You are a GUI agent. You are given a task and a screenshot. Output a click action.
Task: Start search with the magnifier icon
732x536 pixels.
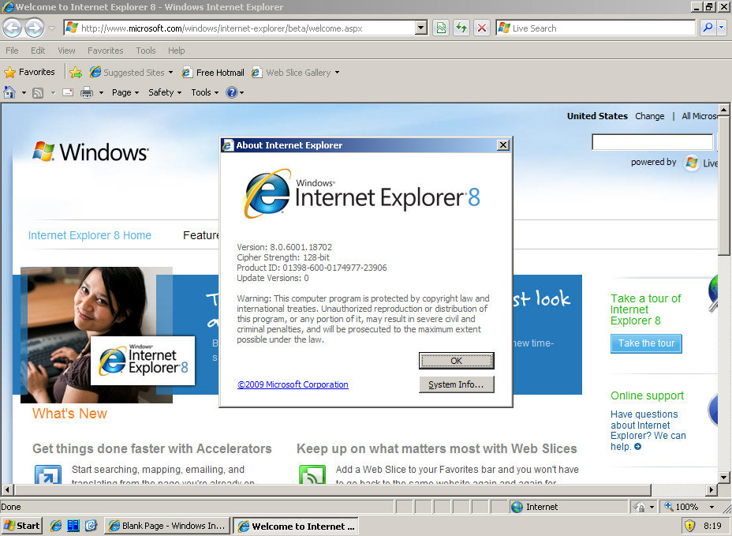708,28
